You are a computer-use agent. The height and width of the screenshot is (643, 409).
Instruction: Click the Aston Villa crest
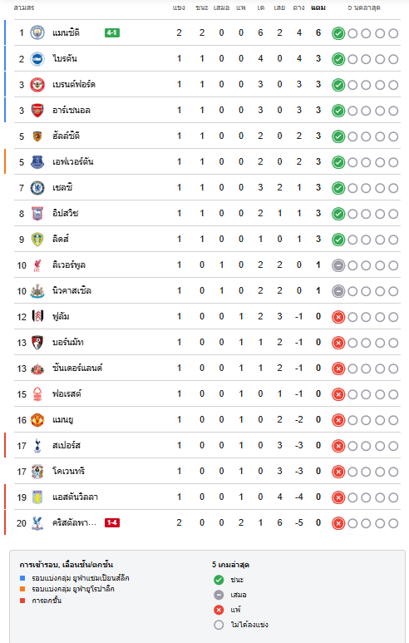(x=37, y=497)
